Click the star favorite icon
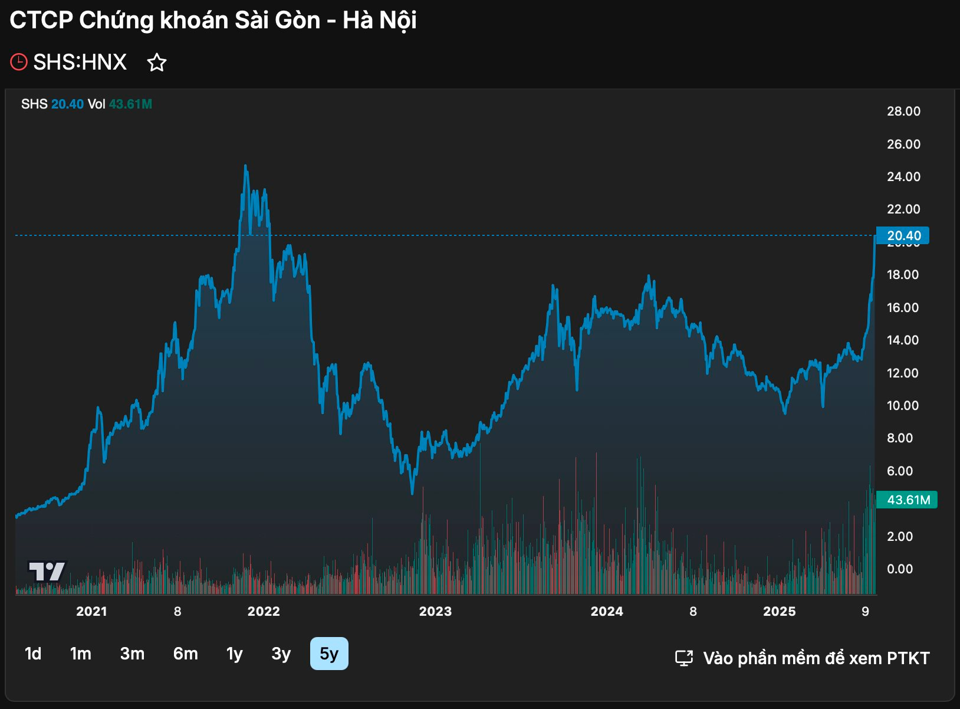Image resolution: width=960 pixels, height=709 pixels. 156,63
